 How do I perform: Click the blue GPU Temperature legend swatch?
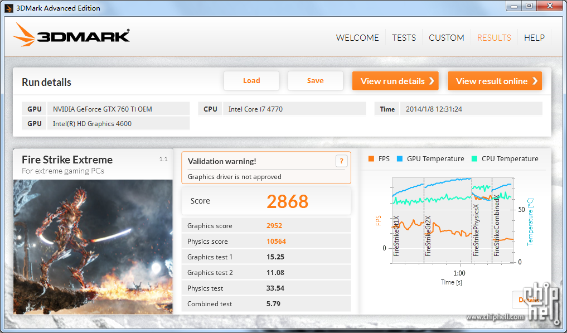400,158
